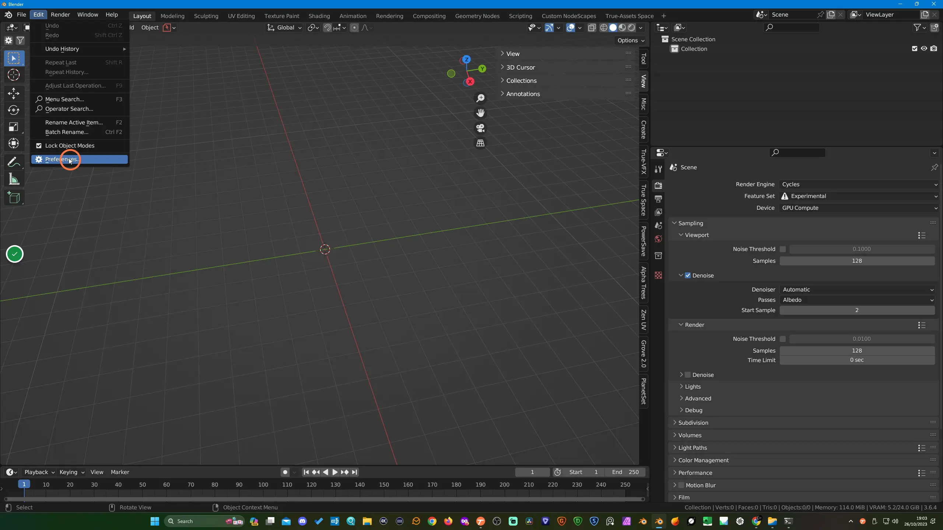This screenshot has width=943, height=530.
Task: Switch to Shading workspace tab
Action: pos(319,16)
